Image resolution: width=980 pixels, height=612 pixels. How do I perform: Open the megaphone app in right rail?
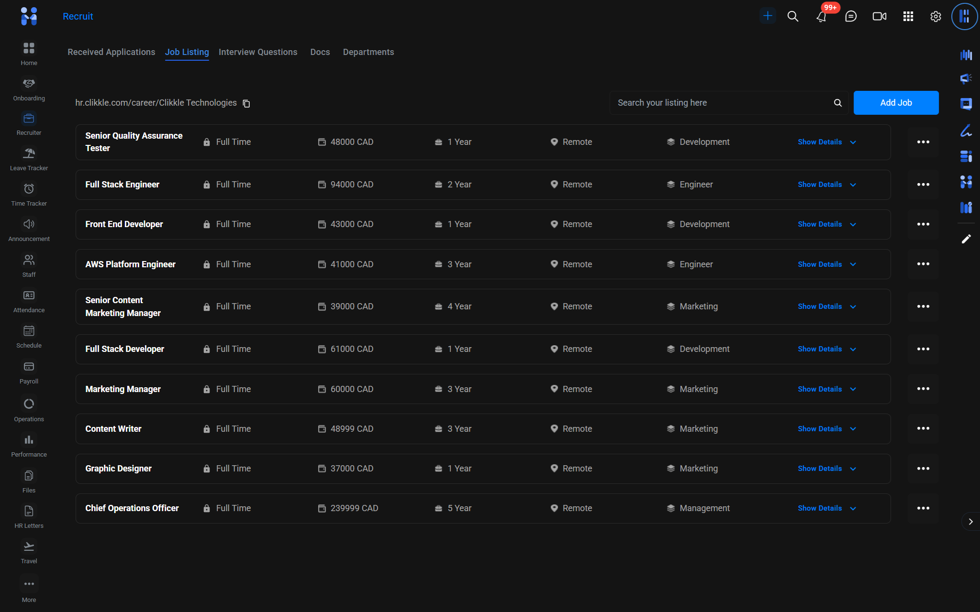(x=966, y=78)
